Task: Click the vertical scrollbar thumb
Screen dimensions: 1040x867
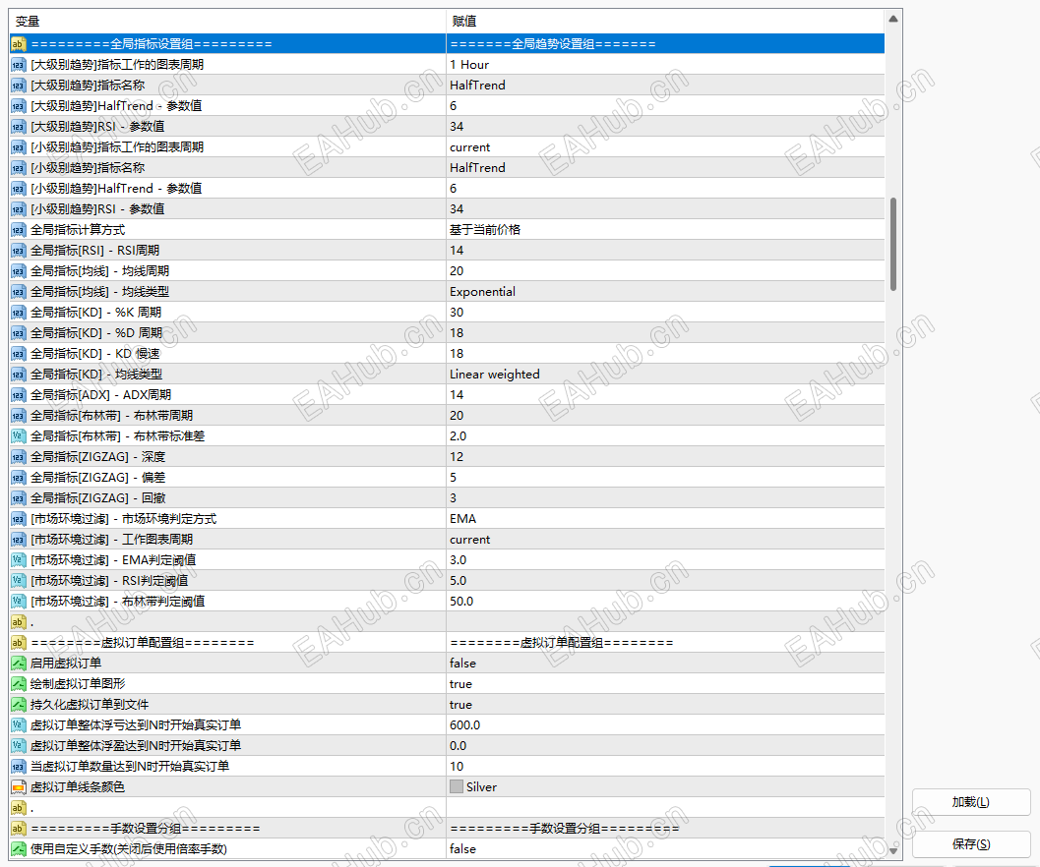Action: (x=893, y=244)
